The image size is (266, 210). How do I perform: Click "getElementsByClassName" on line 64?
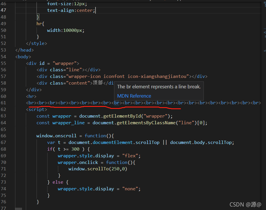point(146,123)
